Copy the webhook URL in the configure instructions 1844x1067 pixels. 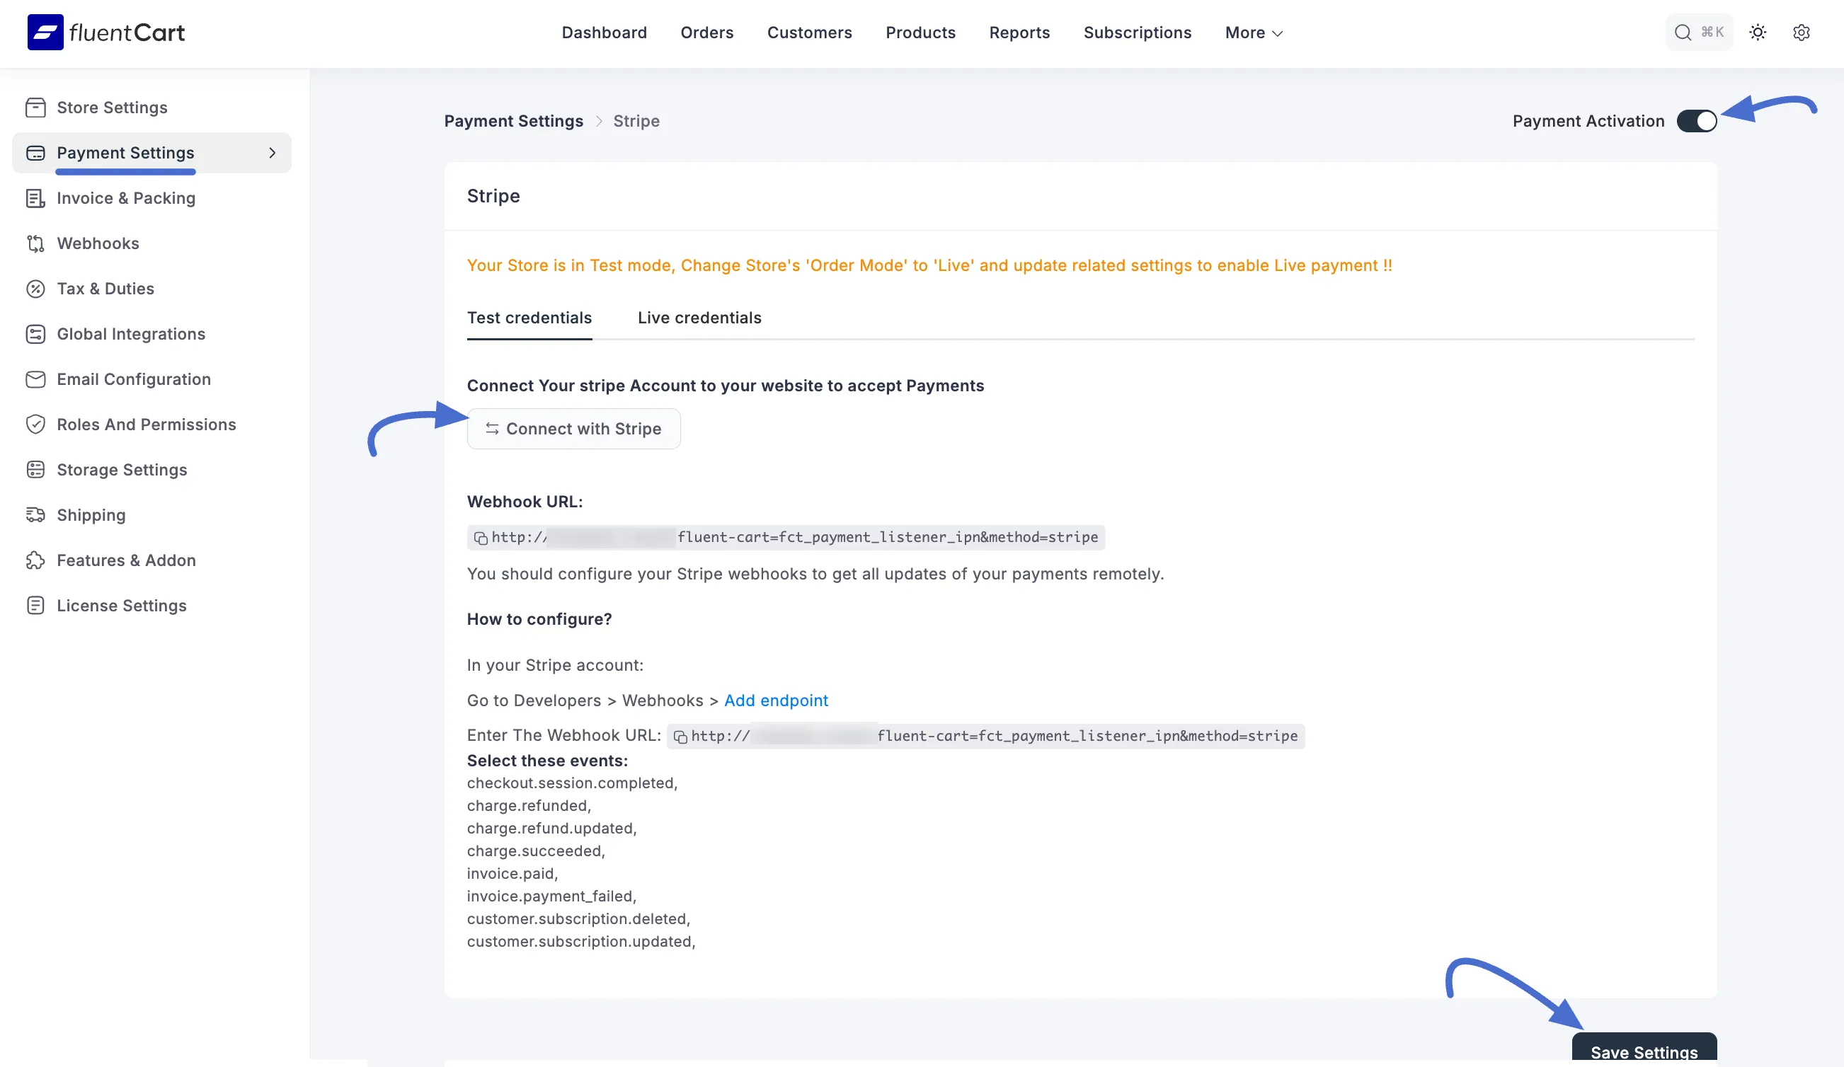(x=680, y=737)
